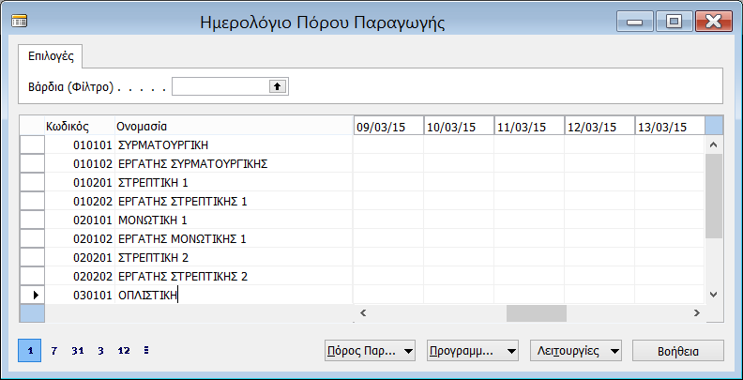Click code cell 020202

80,276
